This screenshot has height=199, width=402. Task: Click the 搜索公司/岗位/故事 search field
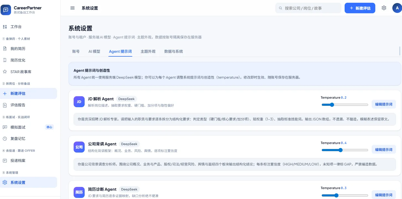(x=308, y=8)
